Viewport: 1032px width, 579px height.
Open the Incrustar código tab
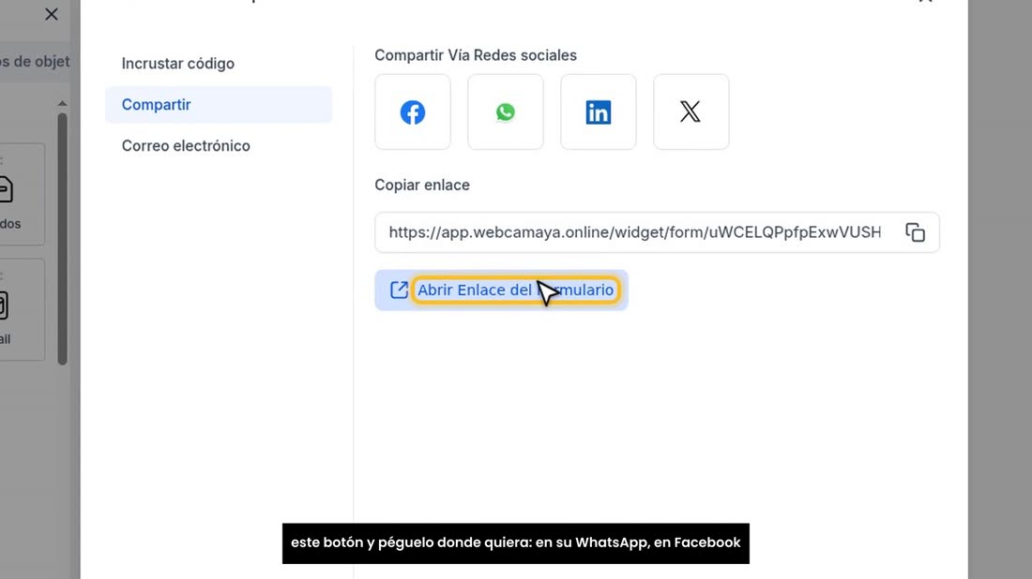(x=219, y=64)
